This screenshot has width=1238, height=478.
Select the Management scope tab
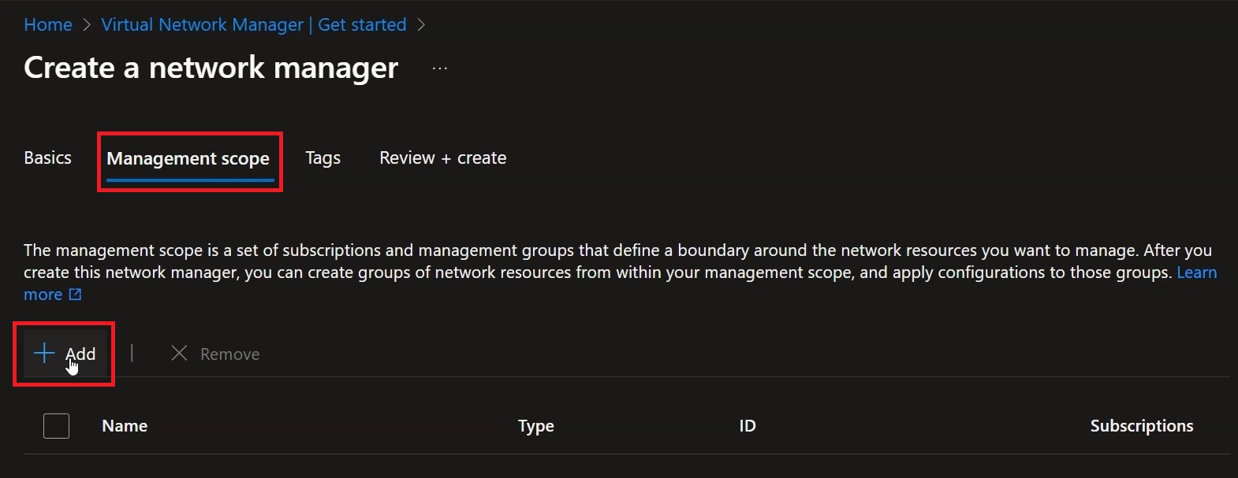[x=188, y=159]
